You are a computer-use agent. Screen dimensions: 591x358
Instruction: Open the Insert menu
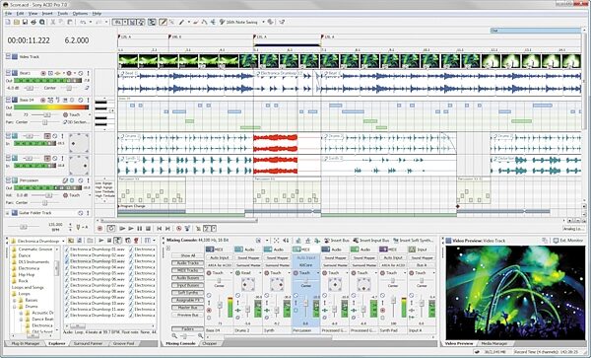click(x=47, y=14)
